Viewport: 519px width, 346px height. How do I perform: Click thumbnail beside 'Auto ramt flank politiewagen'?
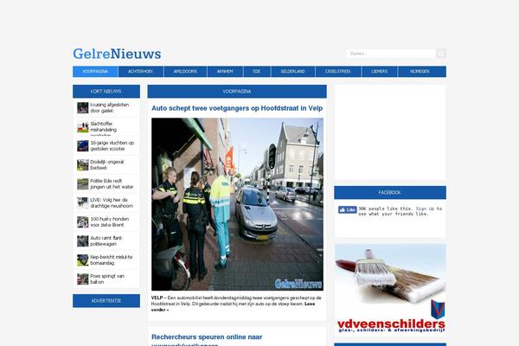pos(83,241)
